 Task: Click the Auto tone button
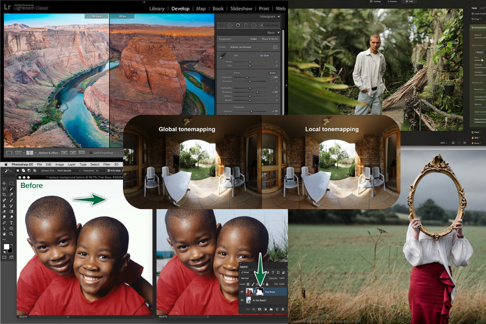point(273,73)
